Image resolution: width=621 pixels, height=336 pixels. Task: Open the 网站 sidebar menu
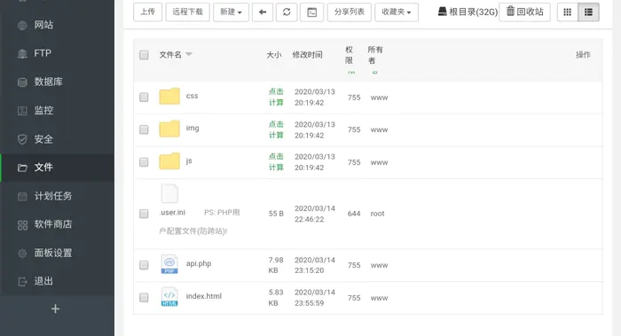57,25
